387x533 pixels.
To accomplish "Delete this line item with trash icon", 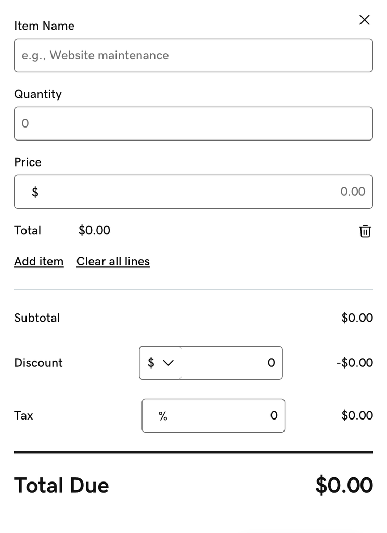I will click(x=365, y=231).
